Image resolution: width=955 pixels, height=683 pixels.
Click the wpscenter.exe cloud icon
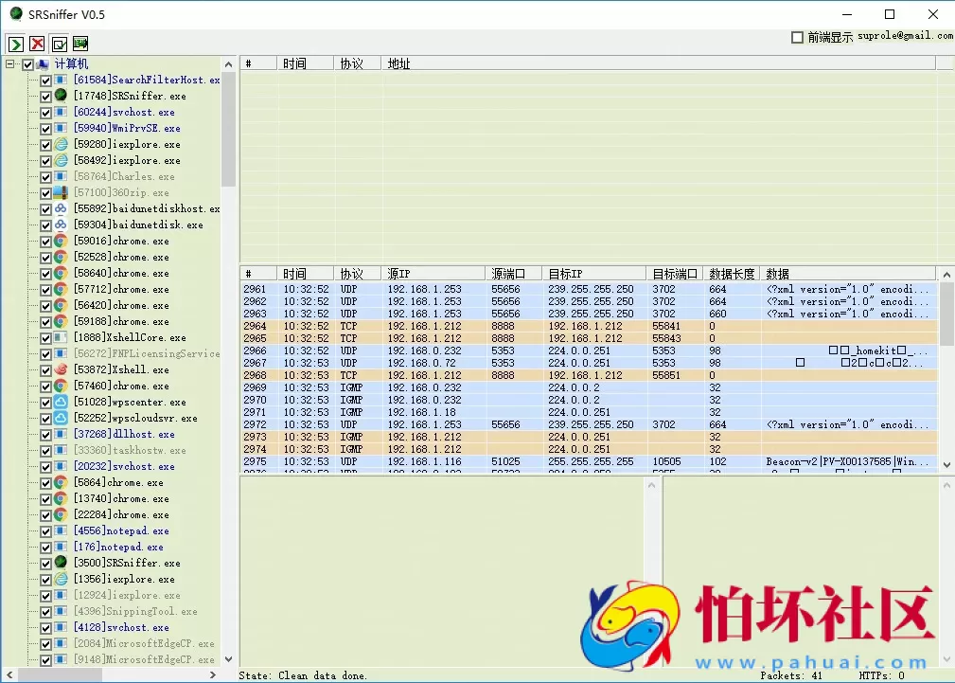[61, 402]
